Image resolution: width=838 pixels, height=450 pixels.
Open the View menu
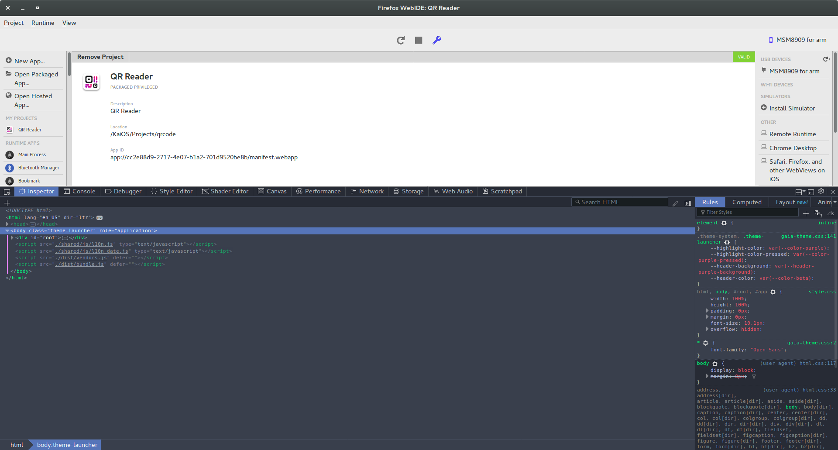69,23
